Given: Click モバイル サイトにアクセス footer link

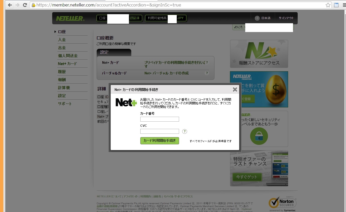Looking at the screenshot, I should coord(178,197).
